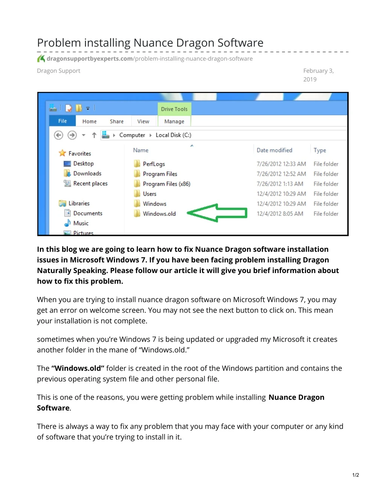
Task: Click the Windows folder icon
Action: pyautogui.click(x=137, y=203)
